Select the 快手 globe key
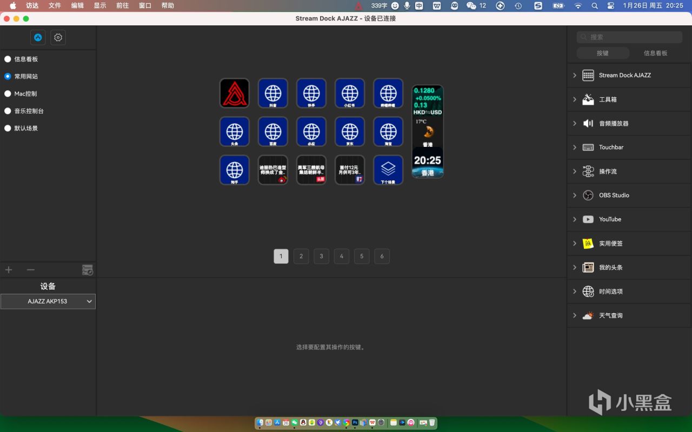This screenshot has height=432, width=692. (x=311, y=93)
